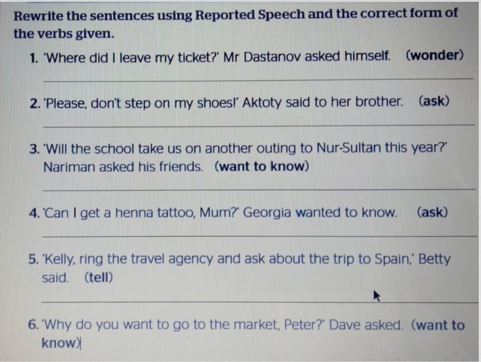
Task: Click the blank answer line under sentence 2
Action: [x=258, y=125]
